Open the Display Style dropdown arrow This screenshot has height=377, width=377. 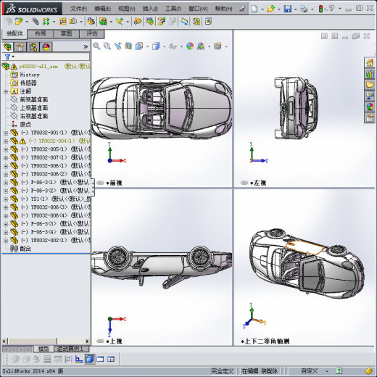click(165, 46)
